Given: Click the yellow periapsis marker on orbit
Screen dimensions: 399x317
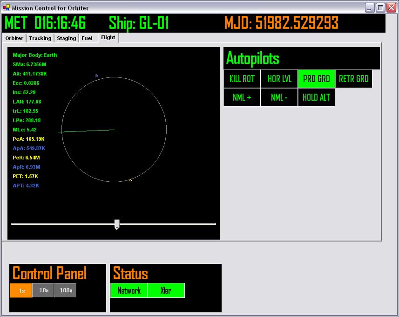Looking at the screenshot, I should 131,181.
